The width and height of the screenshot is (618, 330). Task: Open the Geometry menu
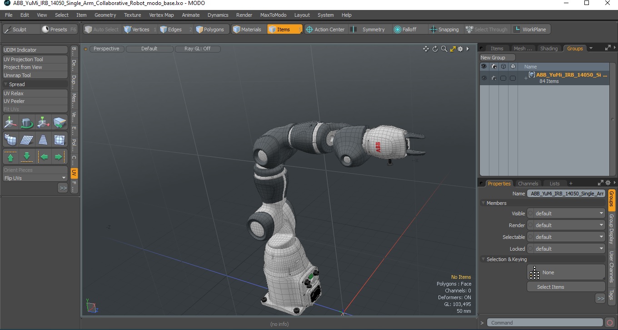[x=105, y=15]
